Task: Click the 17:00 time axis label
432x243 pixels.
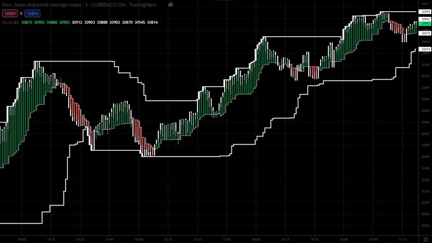Action: 373,240
